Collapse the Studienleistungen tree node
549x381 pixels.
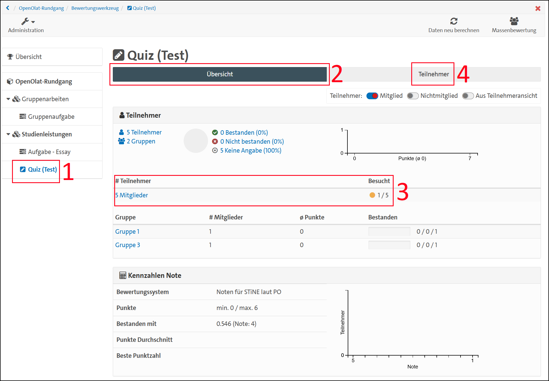[x=8, y=134]
